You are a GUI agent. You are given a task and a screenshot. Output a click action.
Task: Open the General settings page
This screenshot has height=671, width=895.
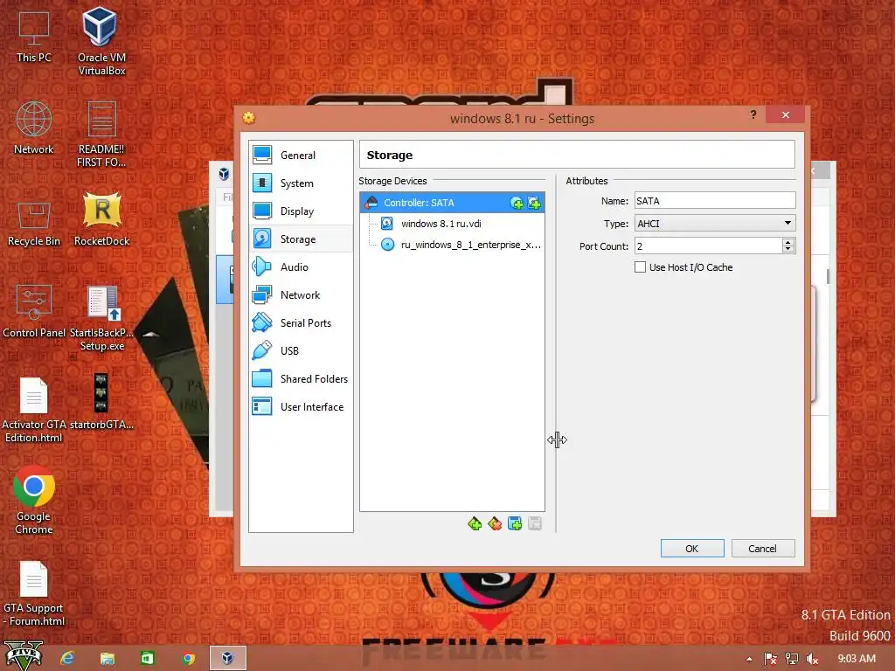(301, 156)
